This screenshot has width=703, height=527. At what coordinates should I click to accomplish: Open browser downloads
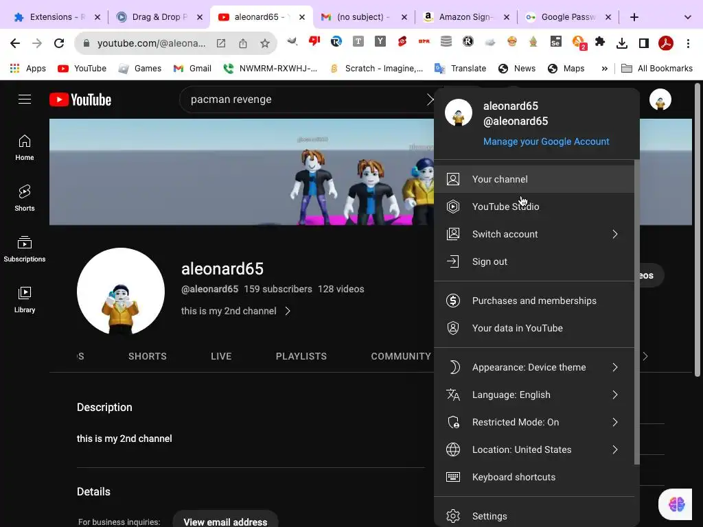[x=622, y=43]
